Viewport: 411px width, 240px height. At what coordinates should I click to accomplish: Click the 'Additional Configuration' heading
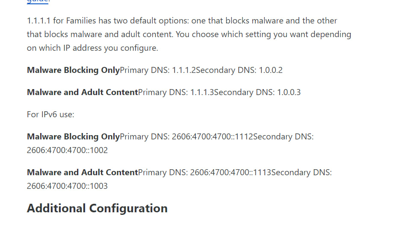click(x=97, y=208)
